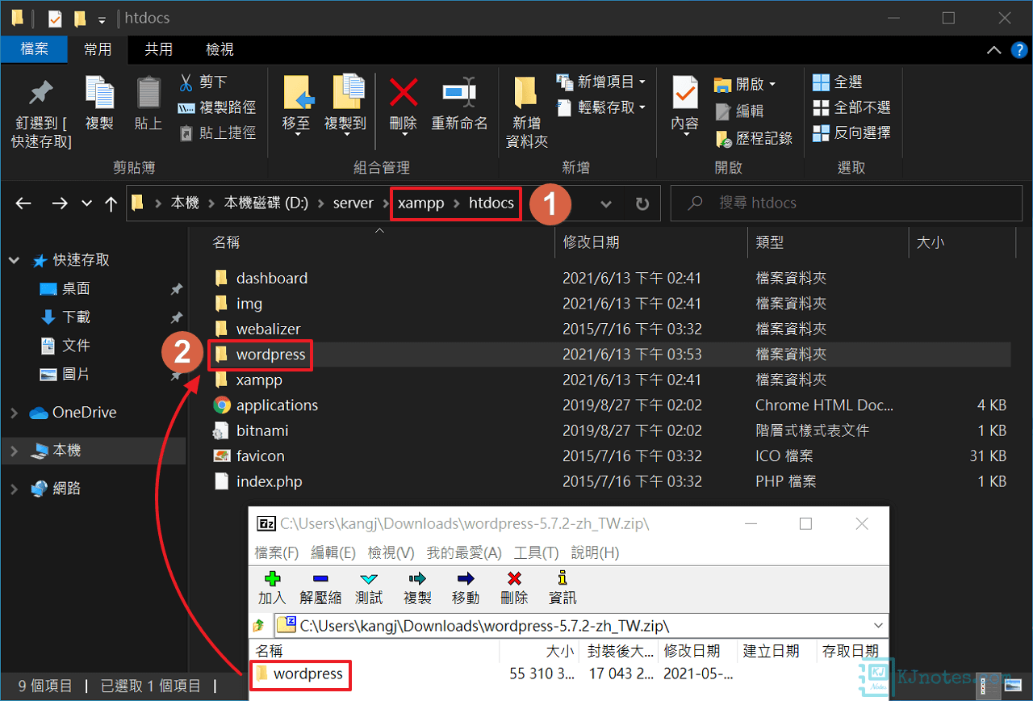This screenshot has height=701, width=1033.
Task: Refresh the htdocs folder view
Action: click(x=642, y=204)
